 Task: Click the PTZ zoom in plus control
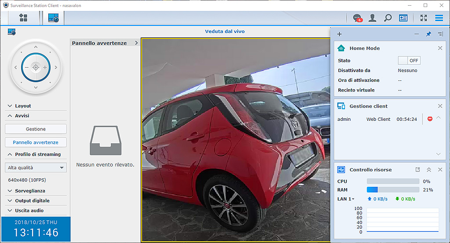pos(45,68)
